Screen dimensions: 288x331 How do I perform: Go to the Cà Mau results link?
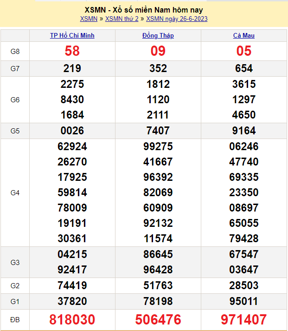point(244,36)
